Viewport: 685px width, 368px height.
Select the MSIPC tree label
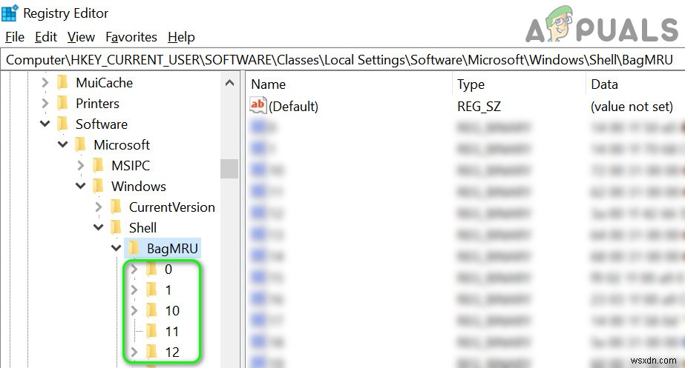pos(131,166)
